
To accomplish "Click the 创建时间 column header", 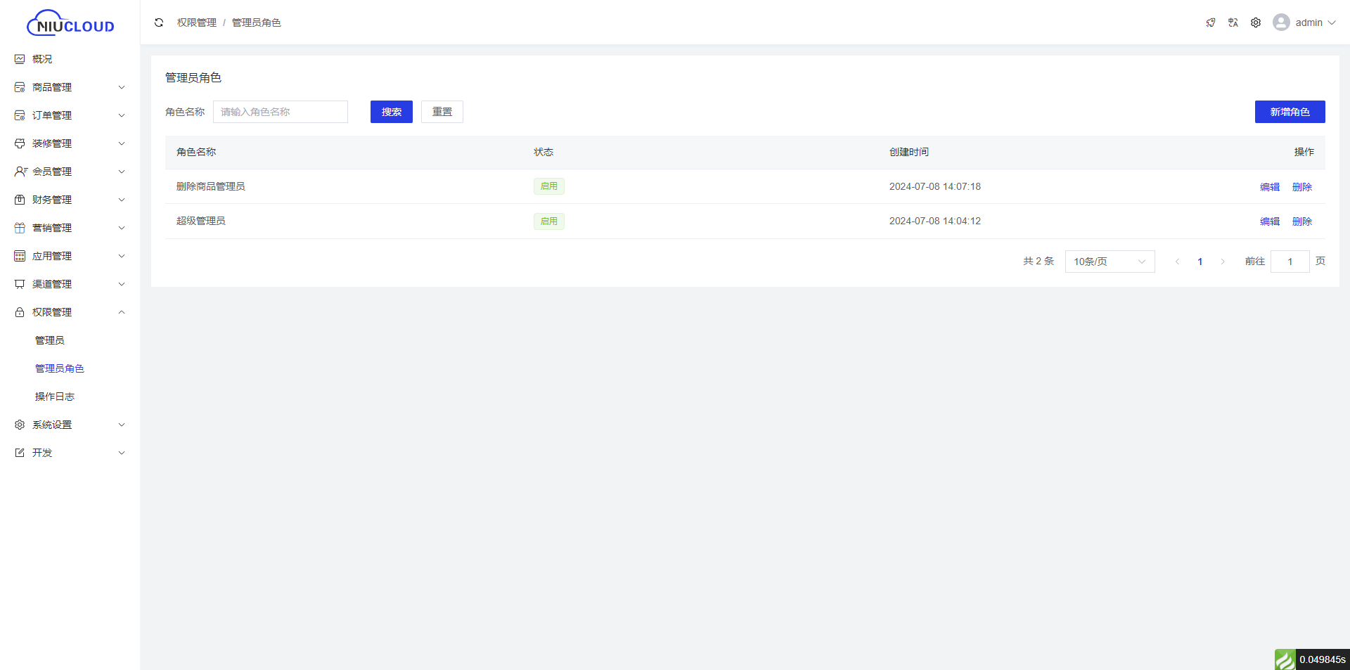I will coord(909,152).
